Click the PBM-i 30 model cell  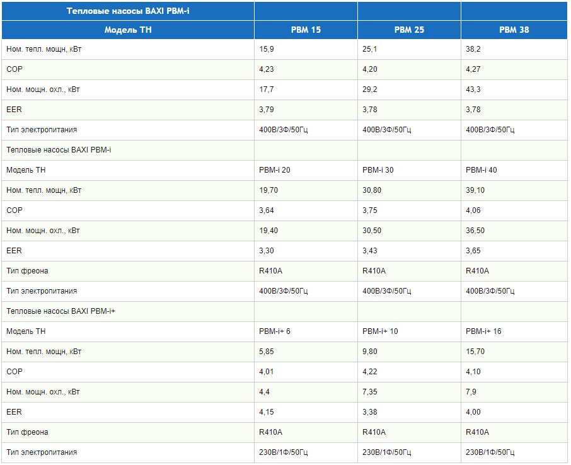click(x=378, y=170)
